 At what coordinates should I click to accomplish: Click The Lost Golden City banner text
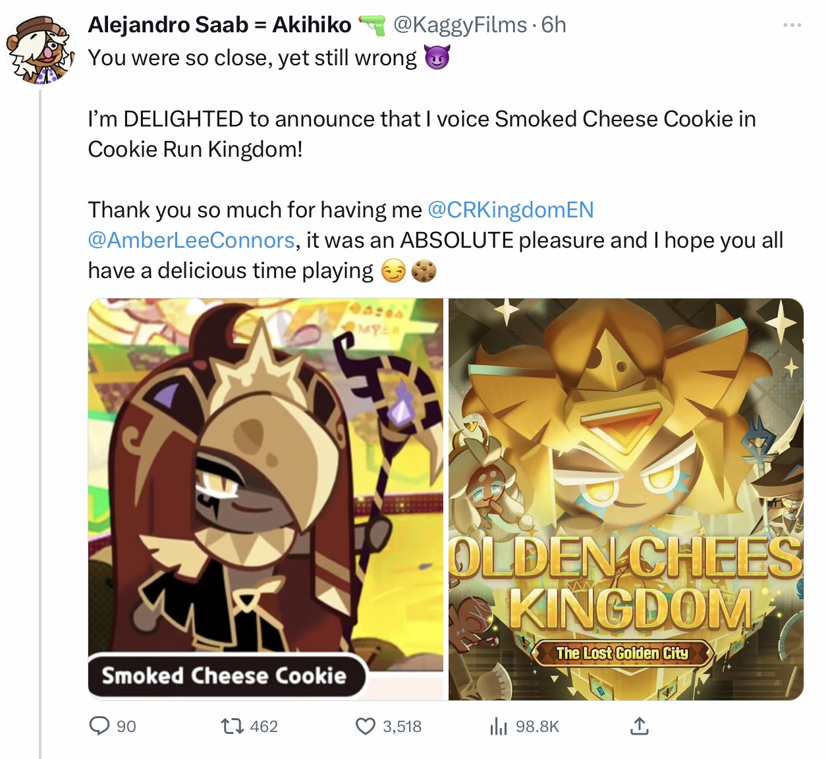click(623, 654)
